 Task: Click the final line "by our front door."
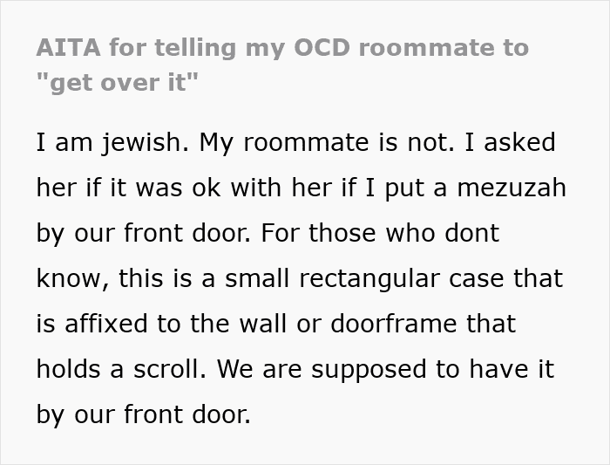point(144,414)
